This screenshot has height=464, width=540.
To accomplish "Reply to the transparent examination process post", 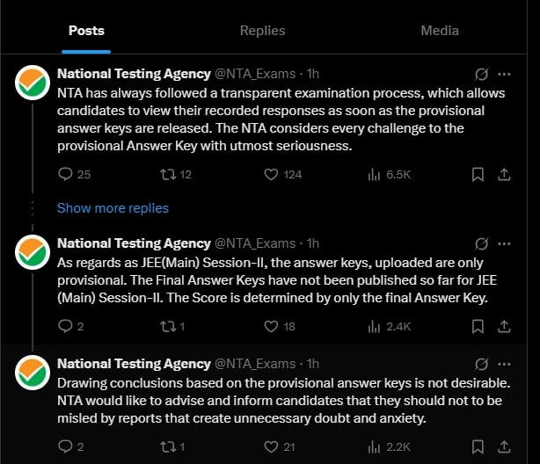I will (x=65, y=174).
